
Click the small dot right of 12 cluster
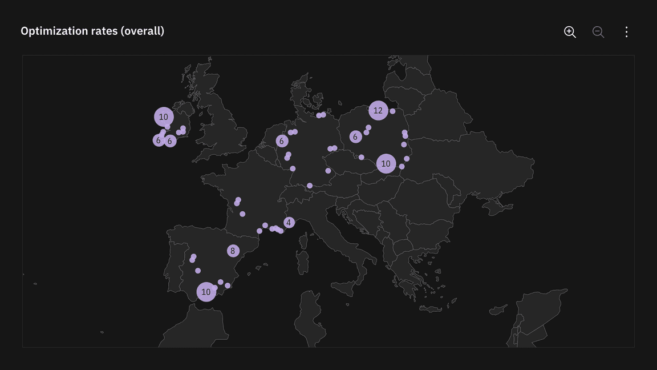point(392,111)
